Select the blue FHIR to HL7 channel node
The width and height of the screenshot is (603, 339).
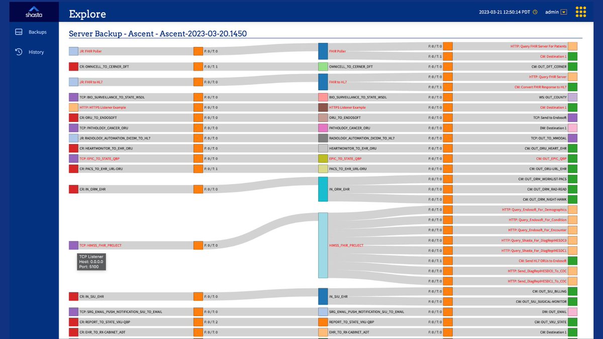coord(323,82)
